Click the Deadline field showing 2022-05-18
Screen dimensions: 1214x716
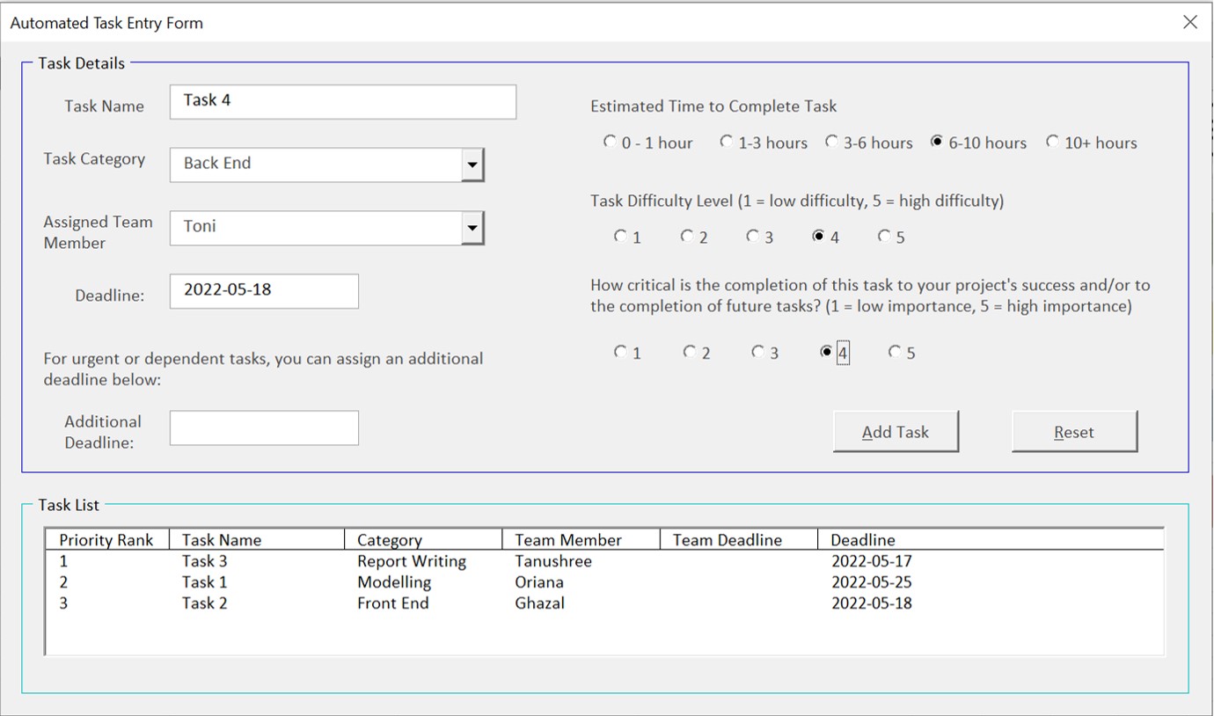coord(264,291)
